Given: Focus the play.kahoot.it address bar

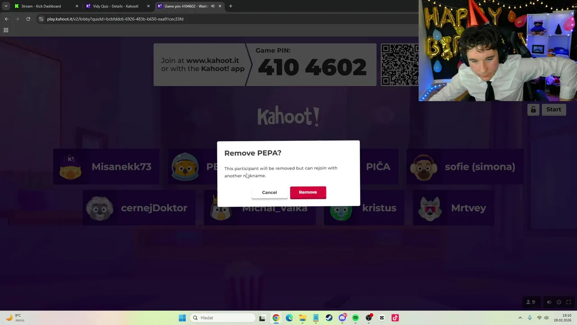Looking at the screenshot, I should (x=225, y=19).
